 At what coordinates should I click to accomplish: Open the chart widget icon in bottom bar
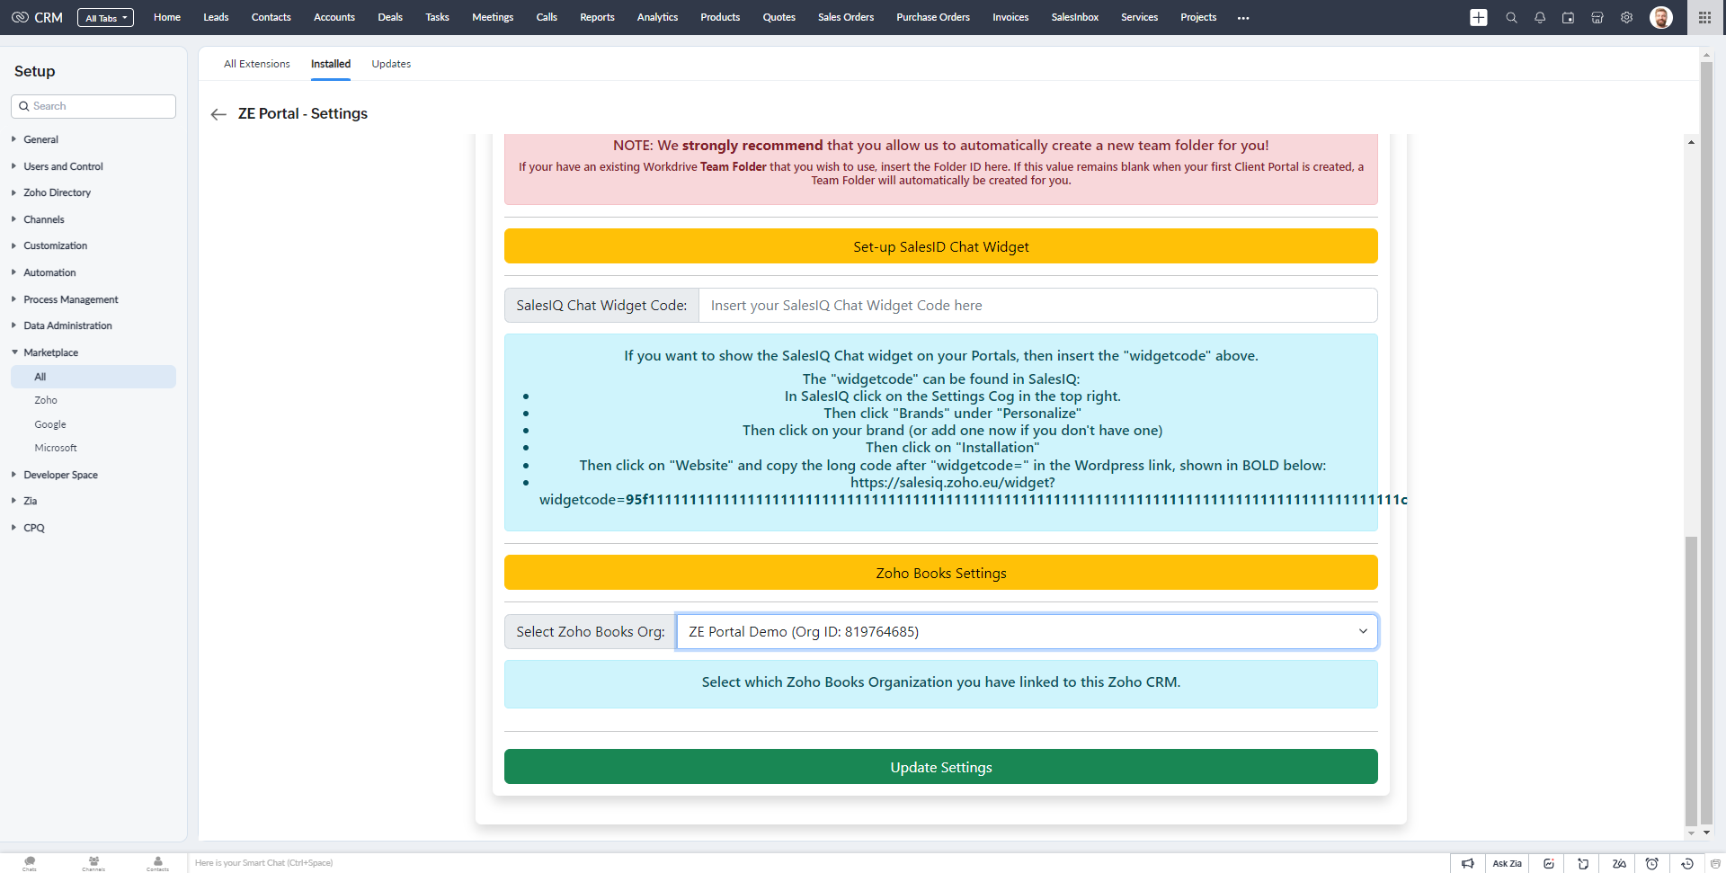1549,863
